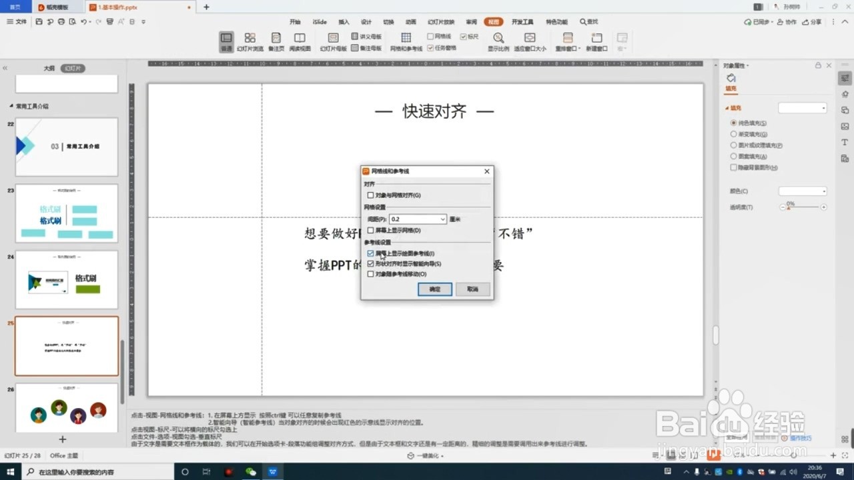Check 隐藏背景图形(H) in properties panel
The width and height of the screenshot is (854, 480).
click(x=734, y=167)
